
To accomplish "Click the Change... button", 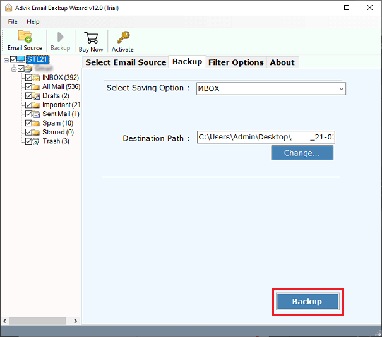I will (302, 153).
